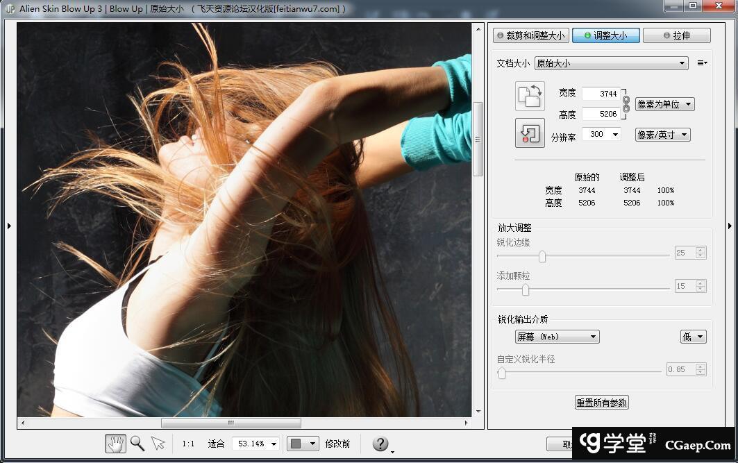The height and width of the screenshot is (463, 738).
Task: Collapse the left panel with the arrow
Action: click(x=9, y=226)
